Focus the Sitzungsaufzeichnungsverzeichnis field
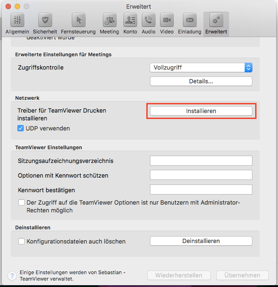This screenshot has width=278, height=287. pos(201,161)
